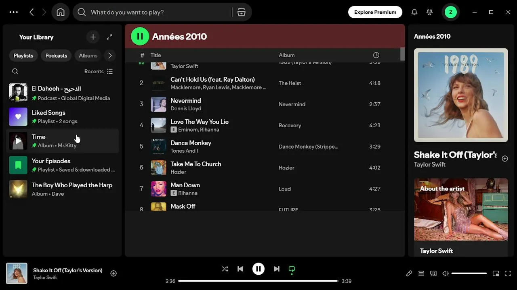
Task: Open the Friend Activity icon
Action: (x=430, y=12)
